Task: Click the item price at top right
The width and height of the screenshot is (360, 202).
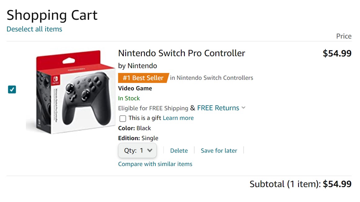Action: pos(337,54)
